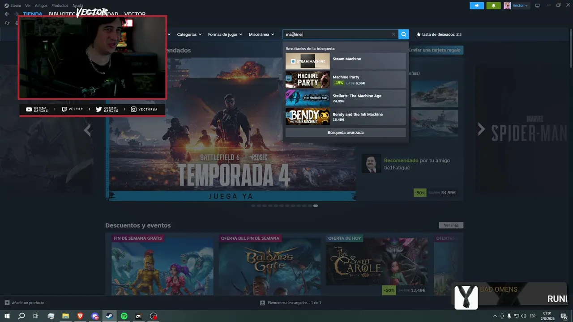The width and height of the screenshot is (573, 322).
Task: Open Spotify from the taskbar
Action: pos(124,316)
